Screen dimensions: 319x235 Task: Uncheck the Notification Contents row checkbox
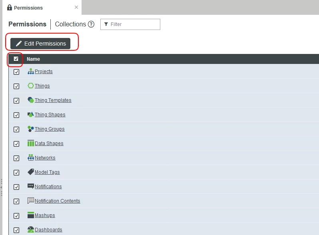[16, 201]
